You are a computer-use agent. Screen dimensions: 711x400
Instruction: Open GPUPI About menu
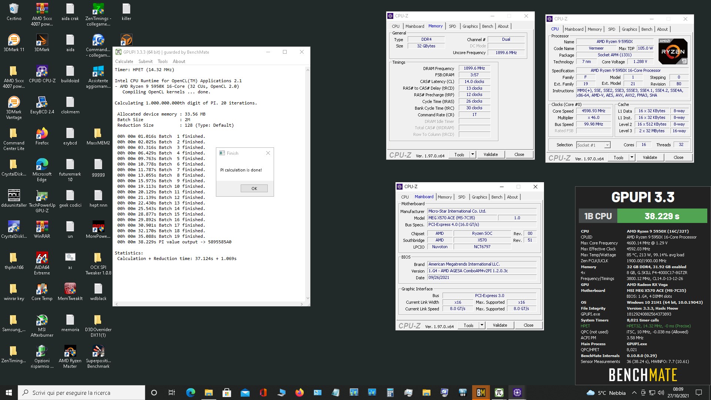coord(179,61)
